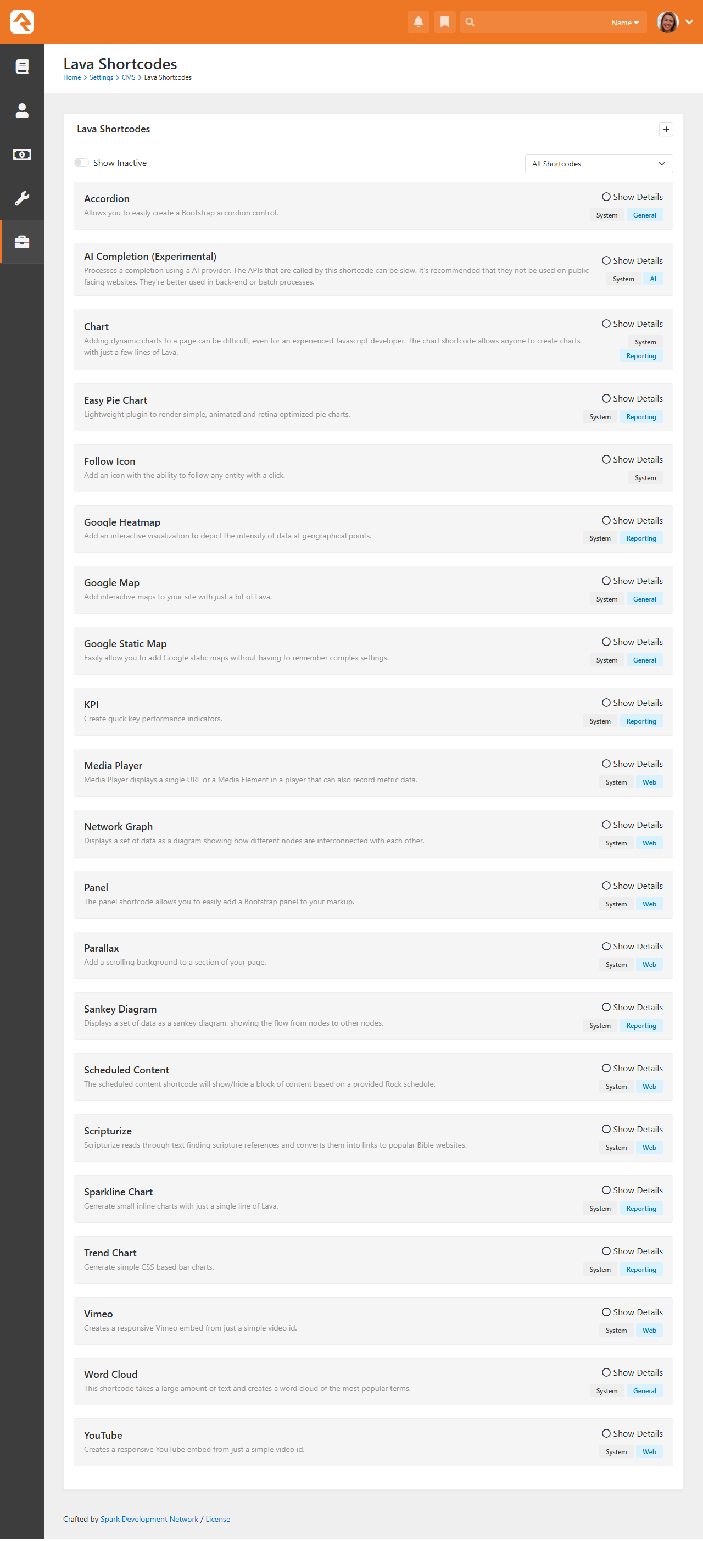
Task: Open the wrench tools sidebar icon
Action: coord(22,198)
